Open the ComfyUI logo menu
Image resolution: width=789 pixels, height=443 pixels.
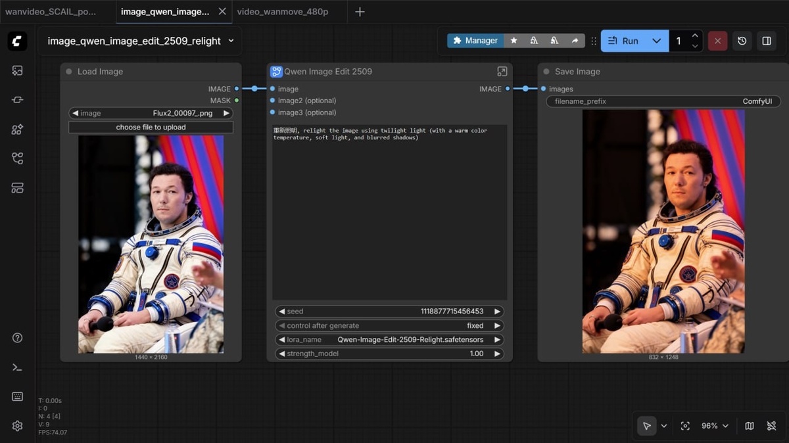(x=18, y=41)
